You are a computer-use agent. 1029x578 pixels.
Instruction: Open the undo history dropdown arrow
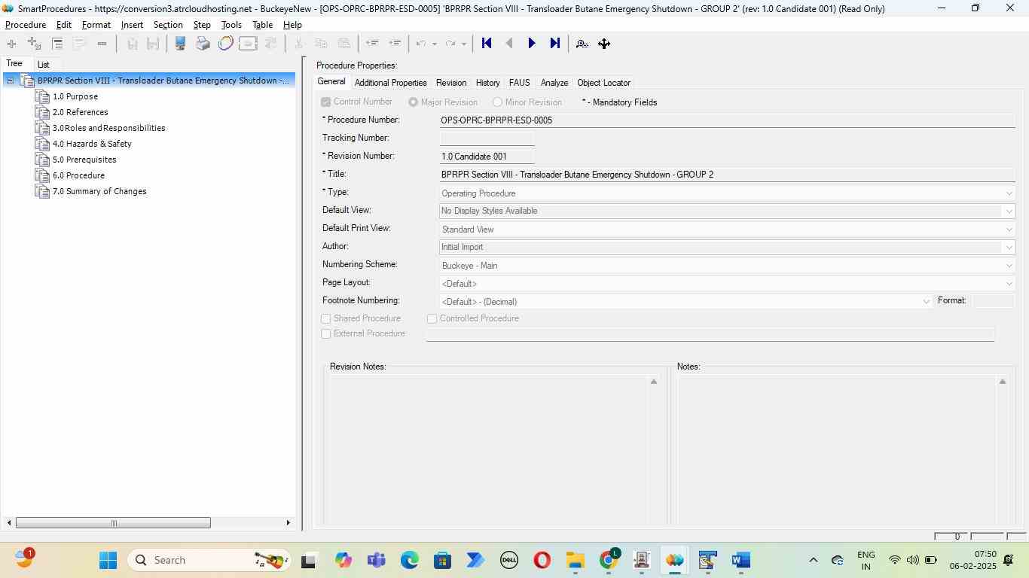[x=434, y=44]
